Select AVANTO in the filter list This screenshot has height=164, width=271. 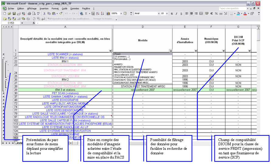coord(118,64)
